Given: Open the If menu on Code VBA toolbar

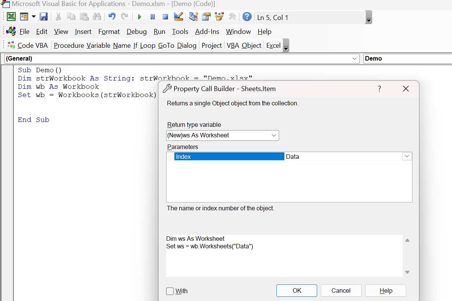Looking at the screenshot, I should pyautogui.click(x=135, y=45).
